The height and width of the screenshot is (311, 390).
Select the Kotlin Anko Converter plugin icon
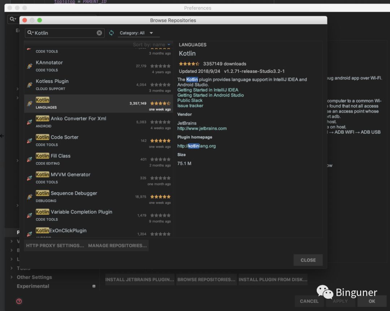(30, 122)
